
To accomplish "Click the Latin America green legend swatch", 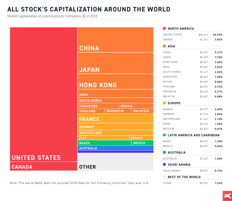I will 164,135.
